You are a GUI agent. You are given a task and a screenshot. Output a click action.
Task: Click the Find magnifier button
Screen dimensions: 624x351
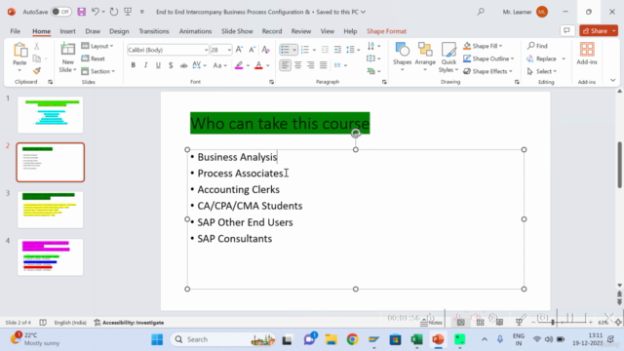click(537, 46)
